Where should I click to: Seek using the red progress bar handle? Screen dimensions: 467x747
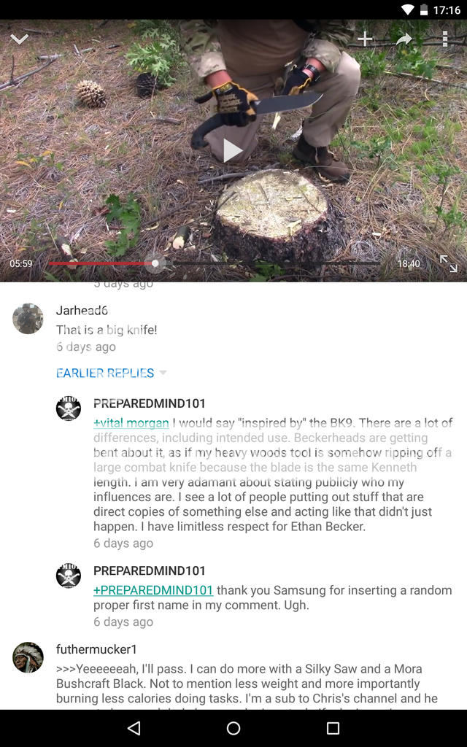tap(155, 263)
